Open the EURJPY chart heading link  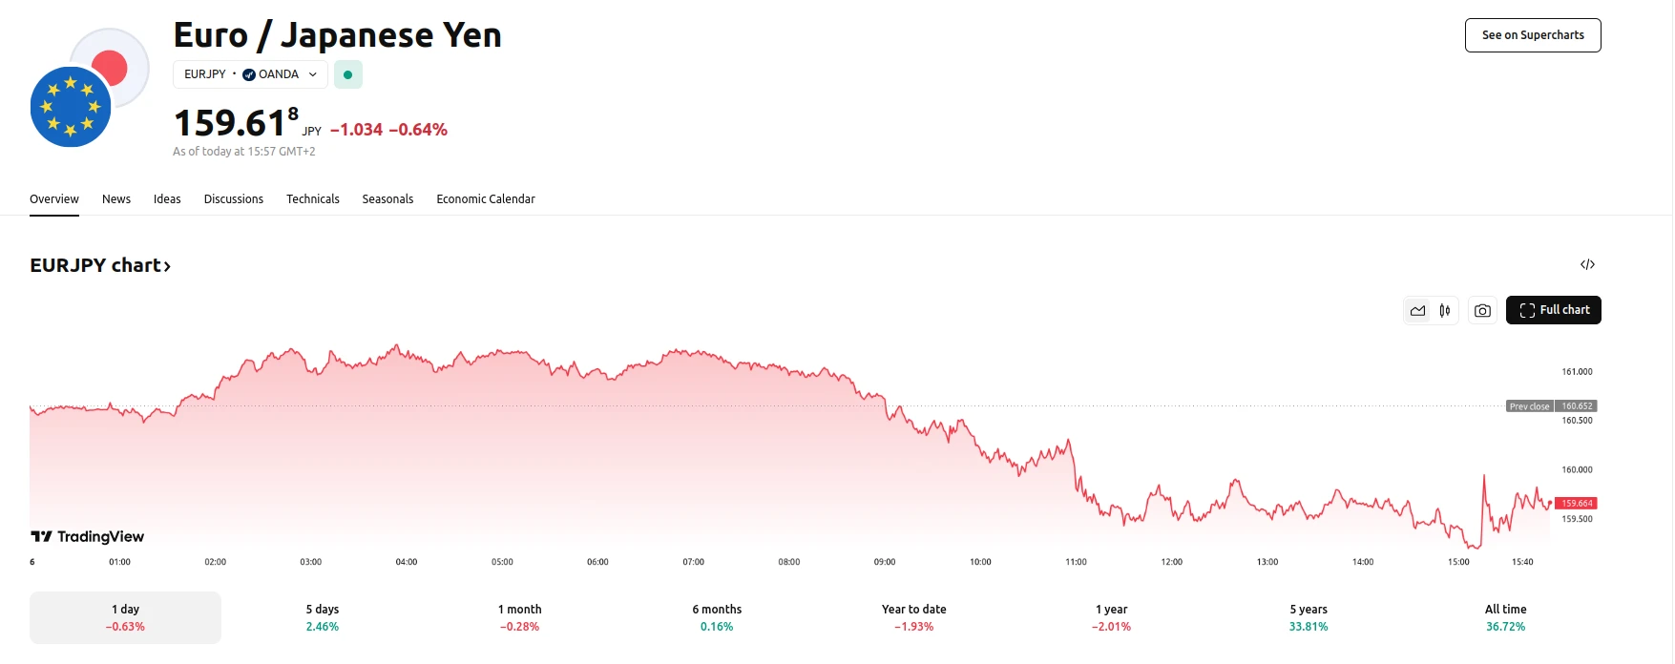[x=100, y=266]
